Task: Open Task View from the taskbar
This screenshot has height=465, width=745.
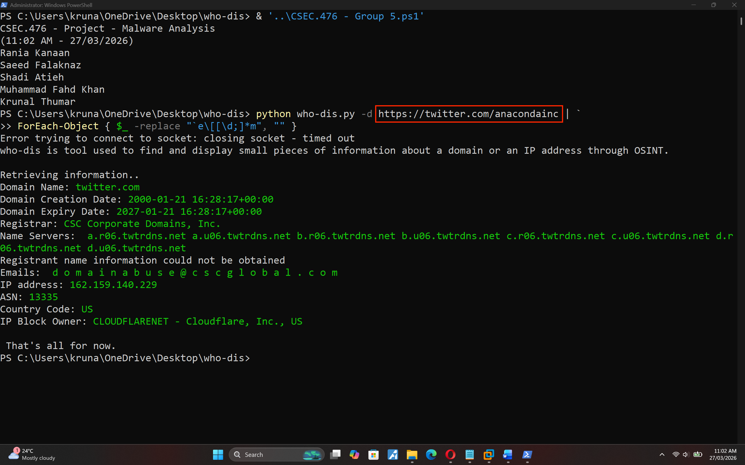Action: (335, 454)
